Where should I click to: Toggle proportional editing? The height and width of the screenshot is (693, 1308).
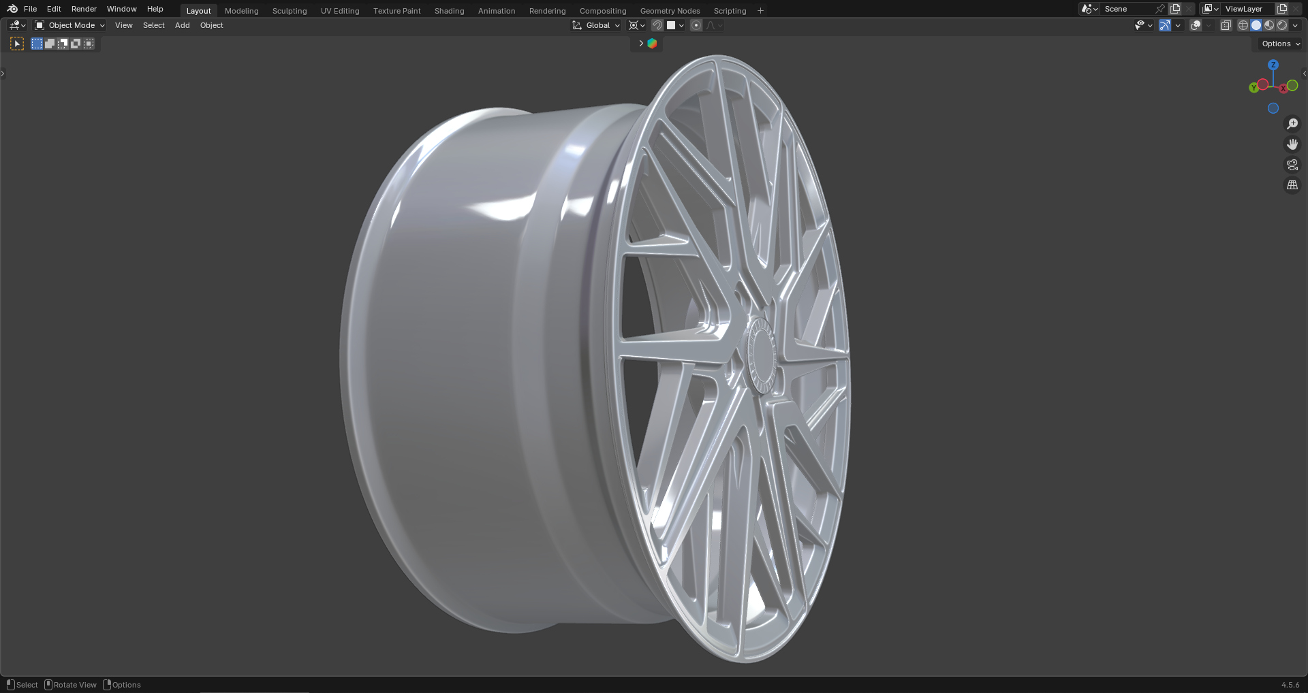tap(696, 25)
